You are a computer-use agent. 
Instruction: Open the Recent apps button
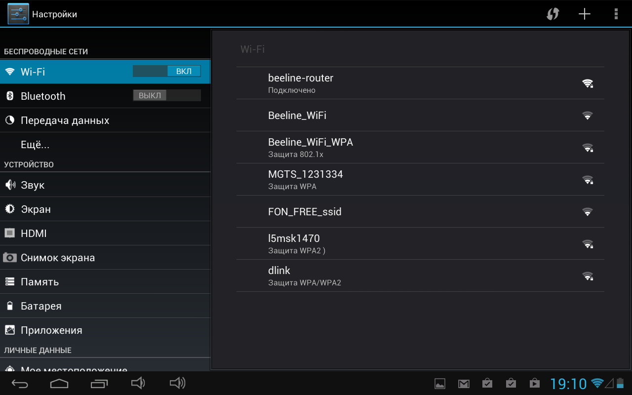pos(99,383)
